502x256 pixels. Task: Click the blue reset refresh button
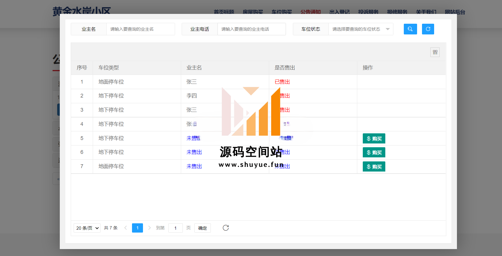428,29
